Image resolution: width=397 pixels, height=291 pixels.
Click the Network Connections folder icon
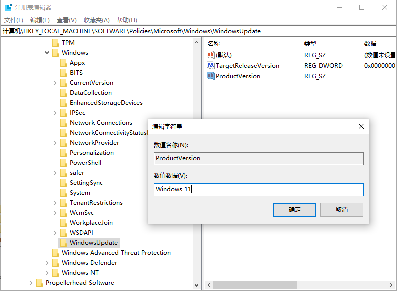(x=63, y=123)
